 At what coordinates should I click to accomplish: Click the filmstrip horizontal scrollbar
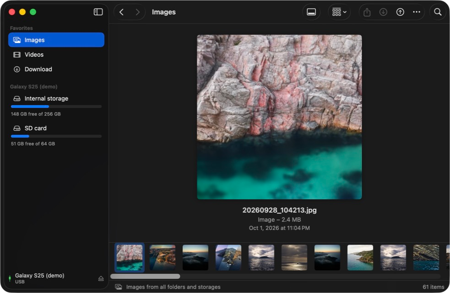coord(145,277)
